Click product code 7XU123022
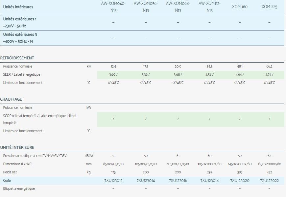The width and height of the screenshot is (286, 197). (269, 181)
